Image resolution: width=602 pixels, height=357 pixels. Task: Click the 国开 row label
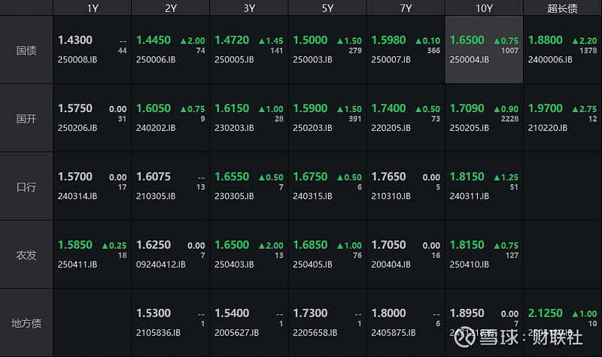[26, 118]
